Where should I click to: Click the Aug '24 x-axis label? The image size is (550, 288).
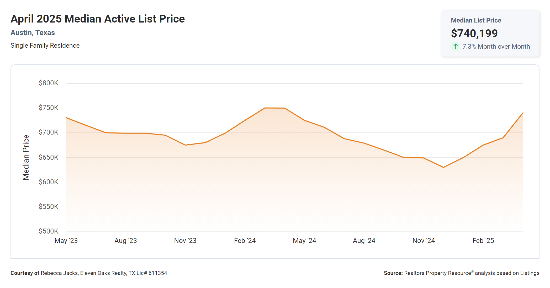click(364, 241)
